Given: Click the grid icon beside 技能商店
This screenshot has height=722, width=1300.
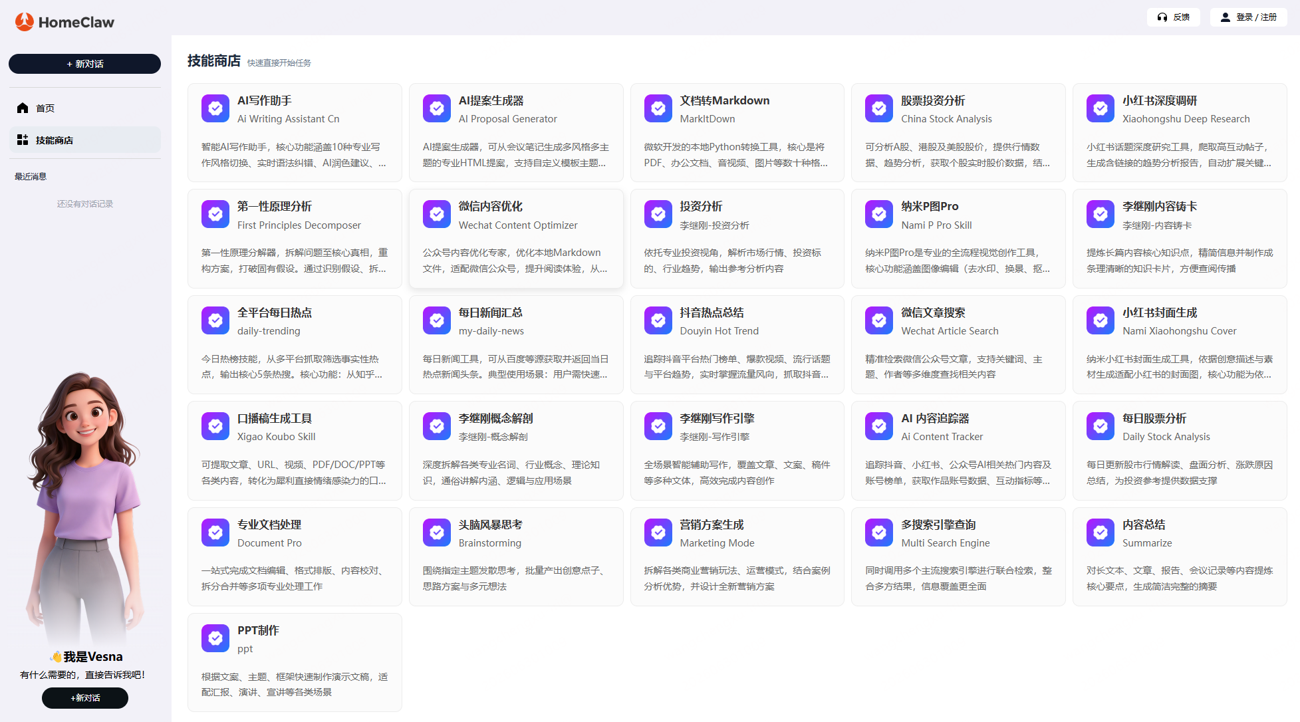Looking at the screenshot, I should 23,140.
